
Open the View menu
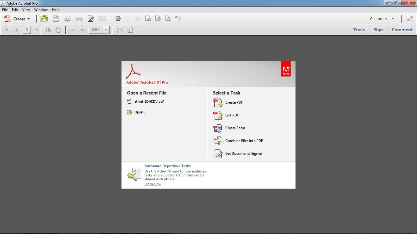coord(26,10)
